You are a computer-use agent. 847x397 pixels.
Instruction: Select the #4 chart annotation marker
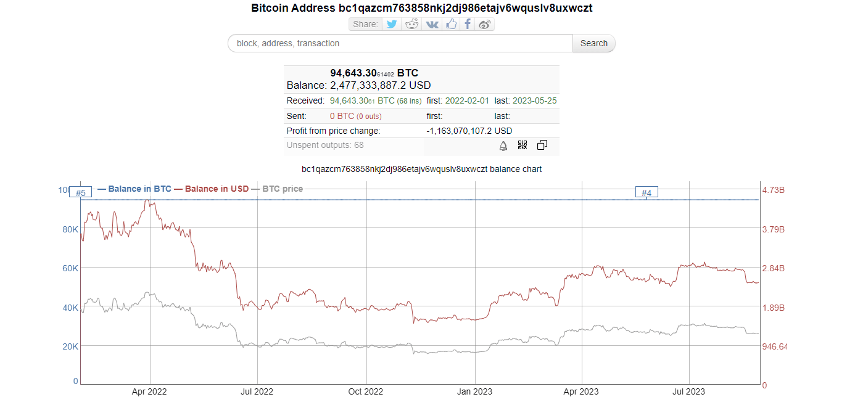pyautogui.click(x=647, y=193)
